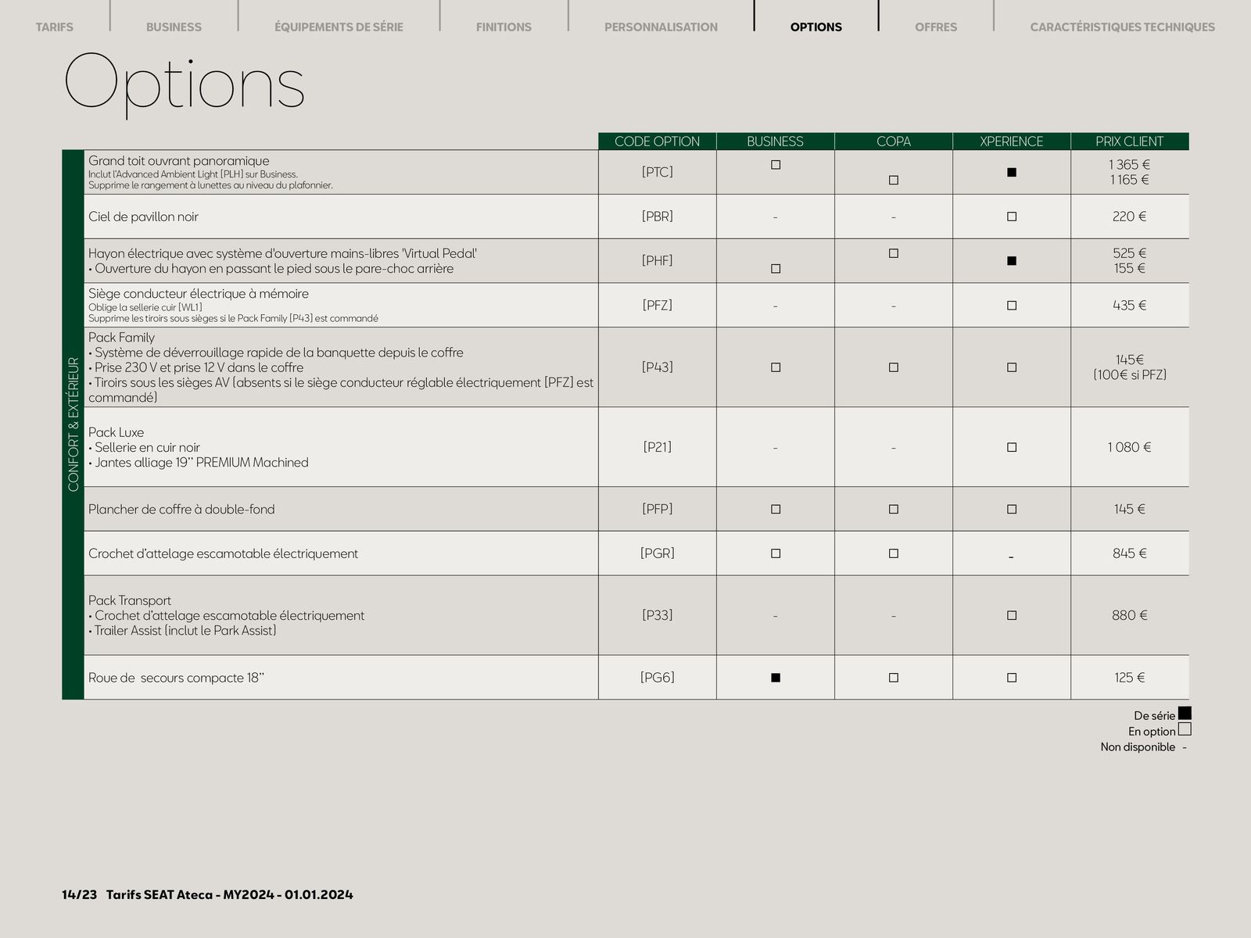Click the 220 € price

point(1130,217)
